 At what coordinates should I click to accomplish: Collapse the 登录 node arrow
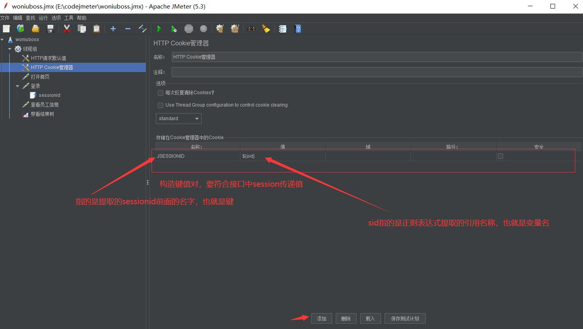17,86
